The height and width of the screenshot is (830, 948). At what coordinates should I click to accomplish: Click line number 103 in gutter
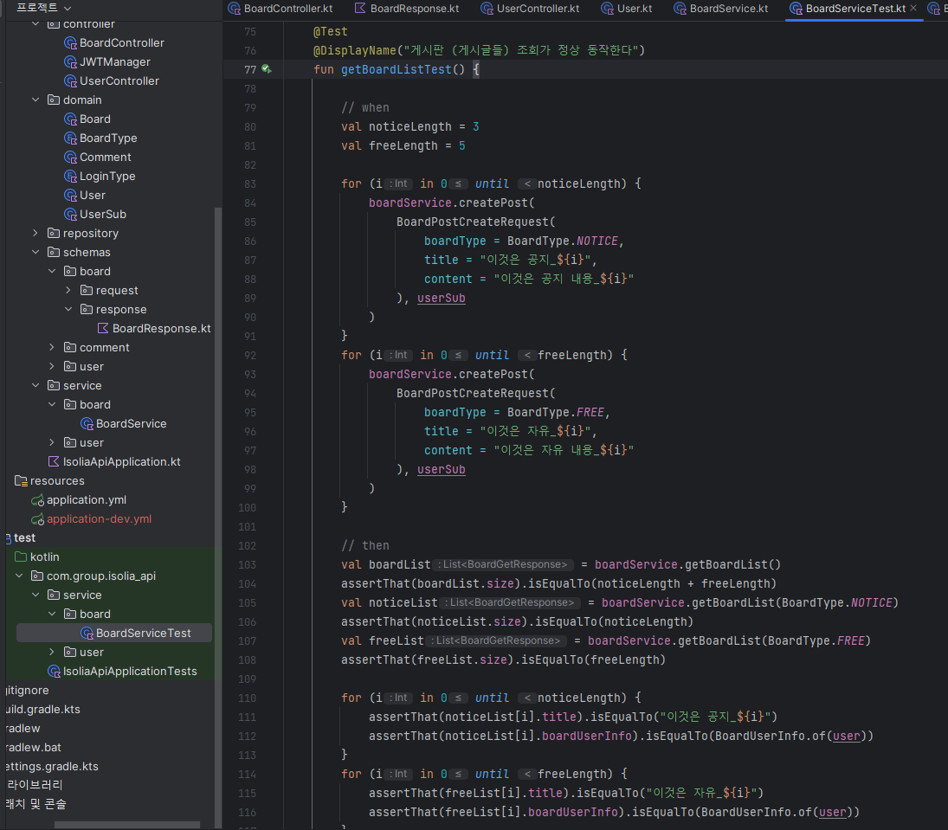(247, 564)
